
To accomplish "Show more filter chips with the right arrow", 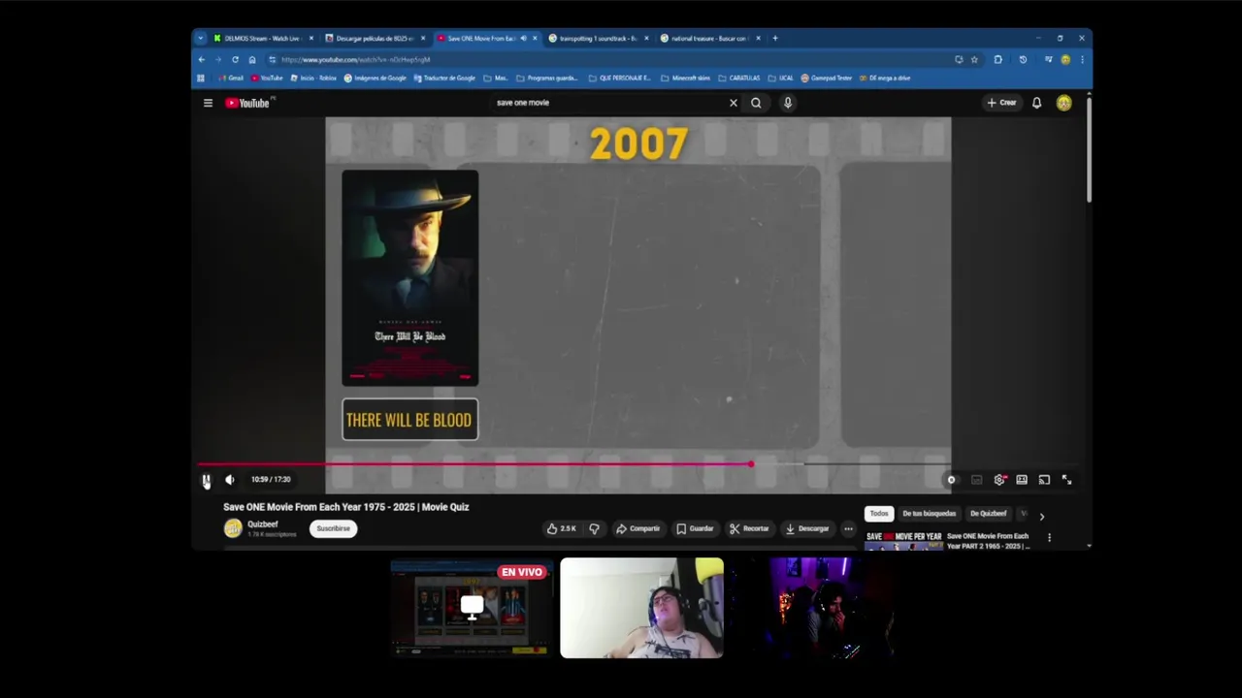I will [x=1042, y=516].
